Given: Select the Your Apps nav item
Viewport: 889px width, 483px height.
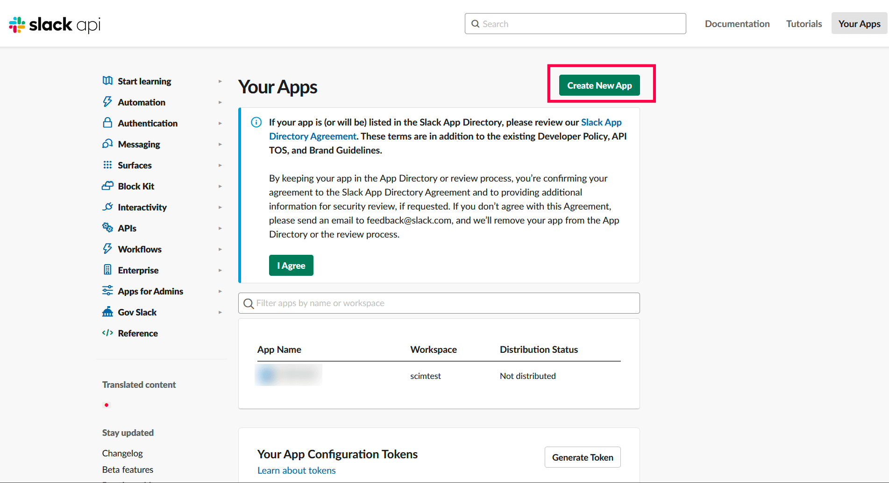Looking at the screenshot, I should [x=860, y=24].
